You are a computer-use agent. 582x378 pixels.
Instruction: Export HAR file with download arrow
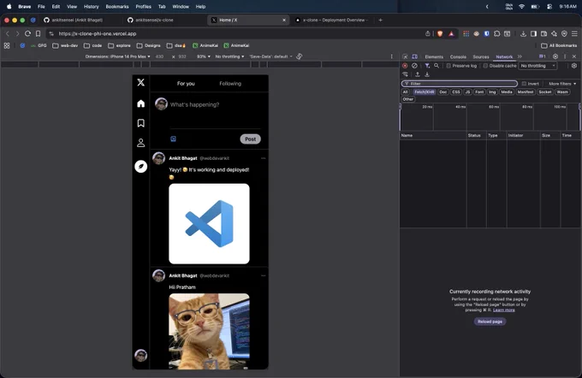(427, 74)
